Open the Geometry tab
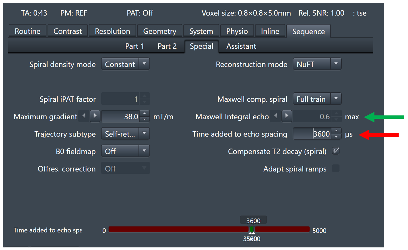Viewport: 408px width, 250px height. (160, 31)
